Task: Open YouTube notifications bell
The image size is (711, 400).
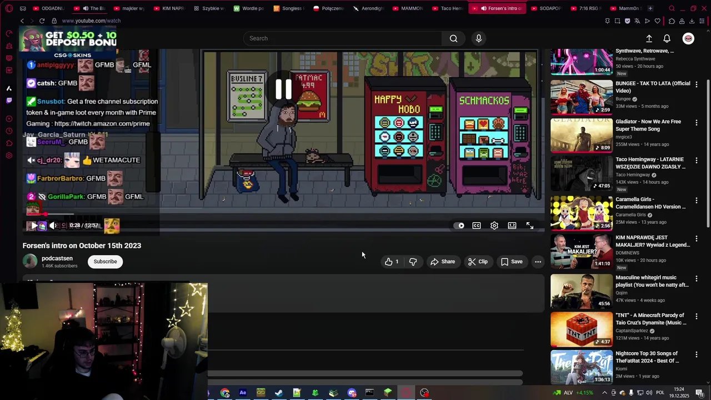Action: 667,38
